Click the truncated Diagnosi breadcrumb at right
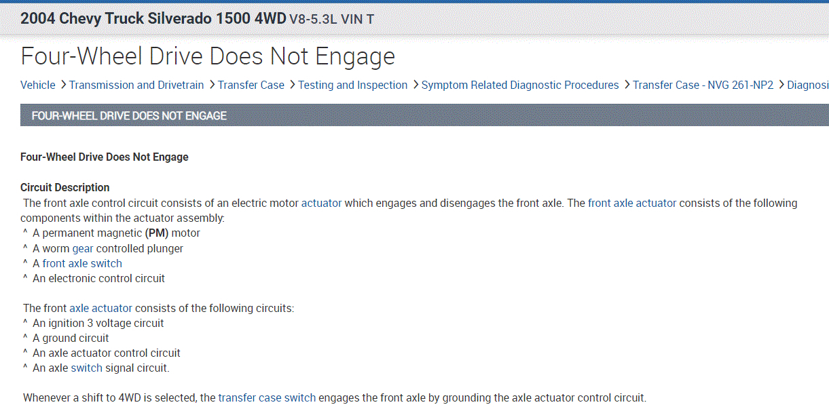 (807, 85)
